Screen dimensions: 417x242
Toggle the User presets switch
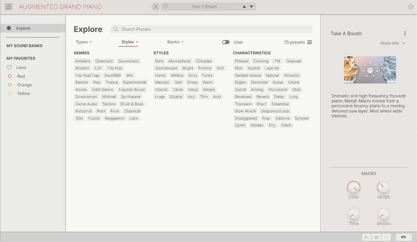point(226,42)
